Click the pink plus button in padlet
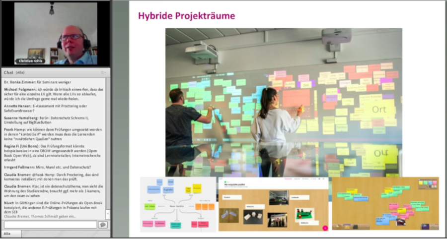The width and height of the screenshot is (447, 239). pyautogui.click(x=324, y=228)
